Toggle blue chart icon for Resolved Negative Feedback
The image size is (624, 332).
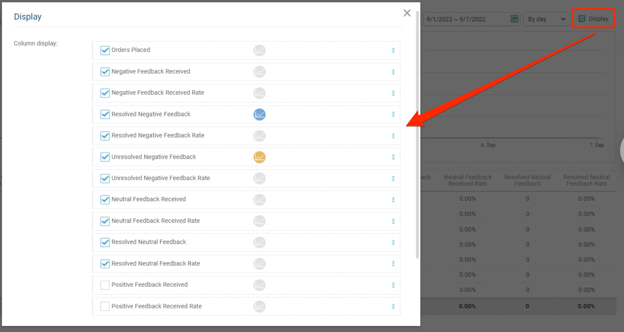[x=259, y=115]
